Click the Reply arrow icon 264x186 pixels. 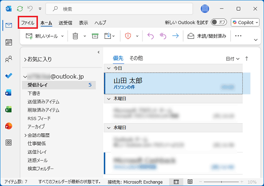coord(151,36)
